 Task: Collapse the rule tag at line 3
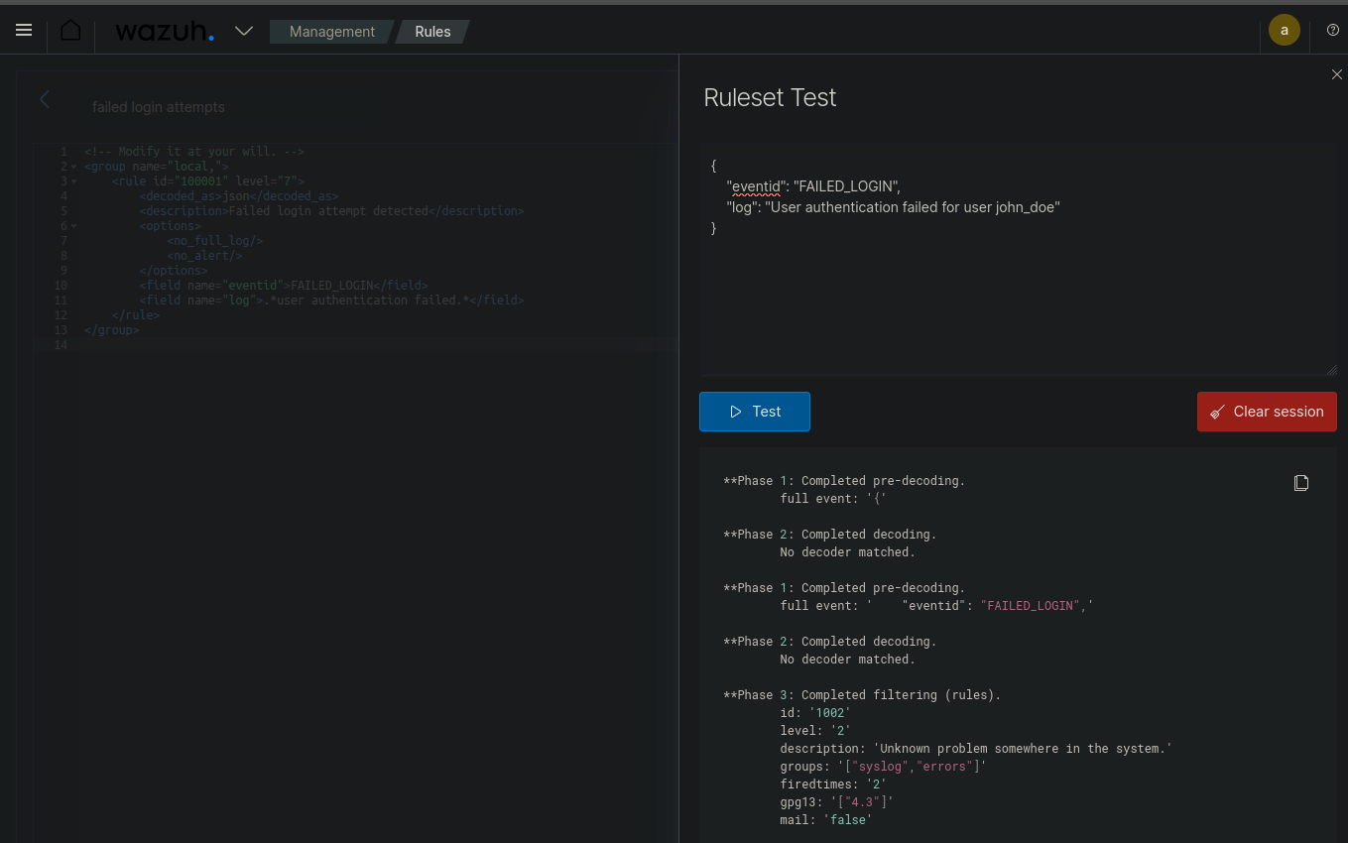click(74, 181)
